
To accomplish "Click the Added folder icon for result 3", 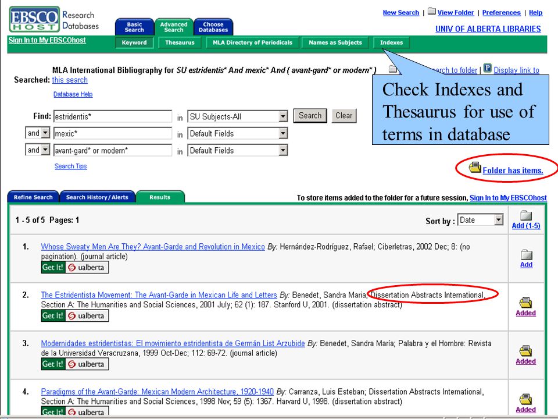I will point(525,351).
